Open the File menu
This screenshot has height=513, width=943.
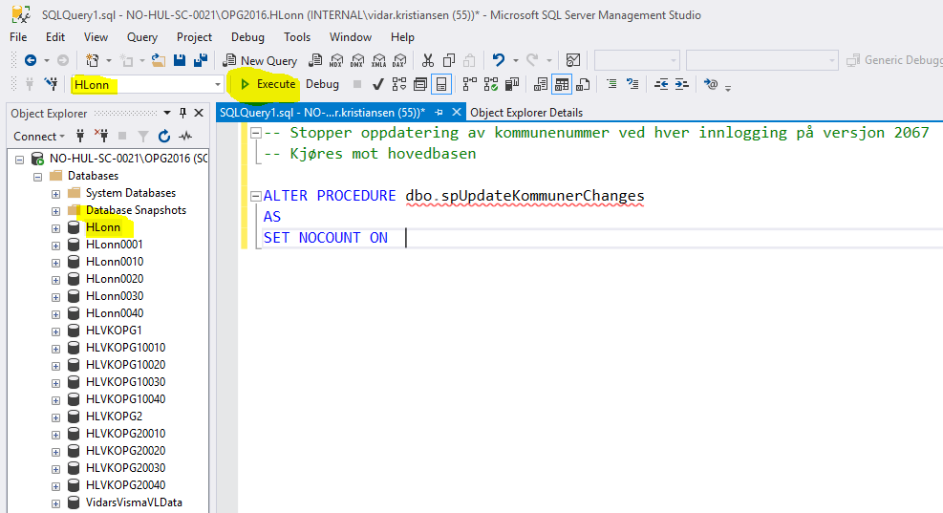click(18, 37)
